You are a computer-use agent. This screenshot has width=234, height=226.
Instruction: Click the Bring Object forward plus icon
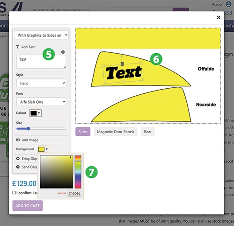(x=18, y=158)
